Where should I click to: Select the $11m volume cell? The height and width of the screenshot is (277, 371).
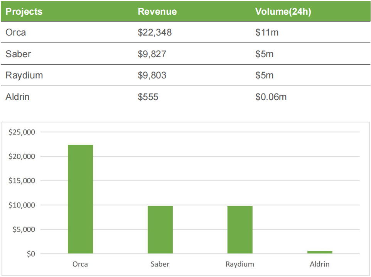267,32
